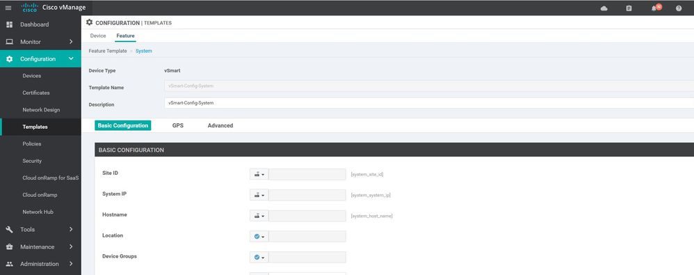Open Cloud onRamp menu item

[x=40, y=195]
